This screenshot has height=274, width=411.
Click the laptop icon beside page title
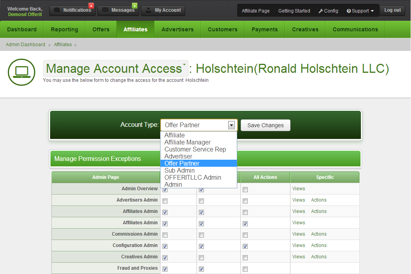[22, 72]
